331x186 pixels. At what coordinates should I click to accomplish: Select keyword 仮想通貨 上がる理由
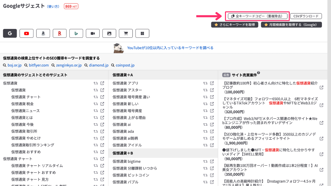pos(129,118)
